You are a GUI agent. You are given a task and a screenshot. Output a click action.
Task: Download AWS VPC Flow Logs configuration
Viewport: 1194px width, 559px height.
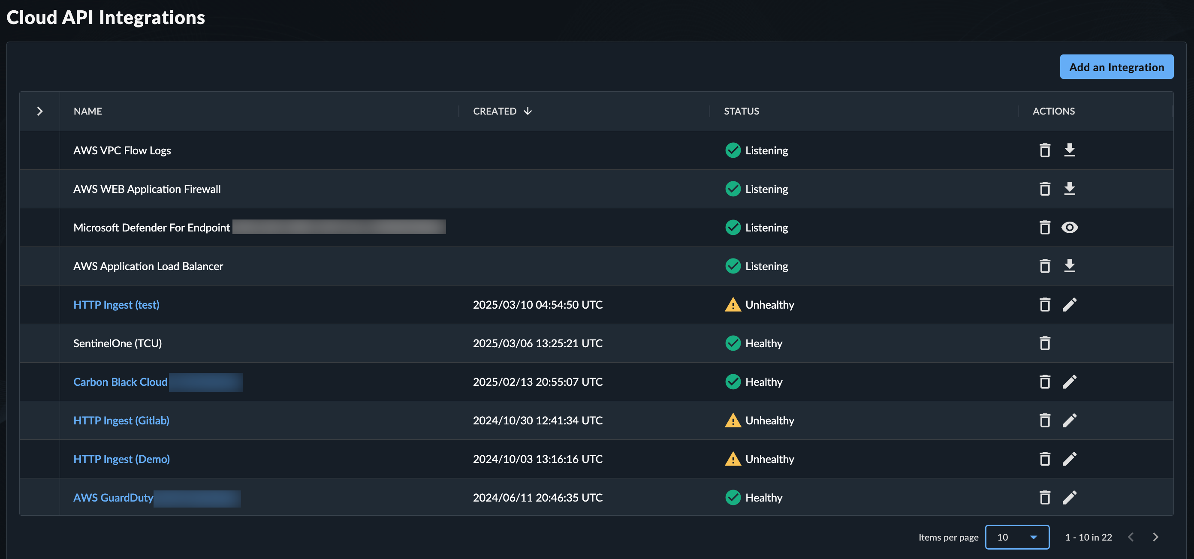(x=1069, y=150)
